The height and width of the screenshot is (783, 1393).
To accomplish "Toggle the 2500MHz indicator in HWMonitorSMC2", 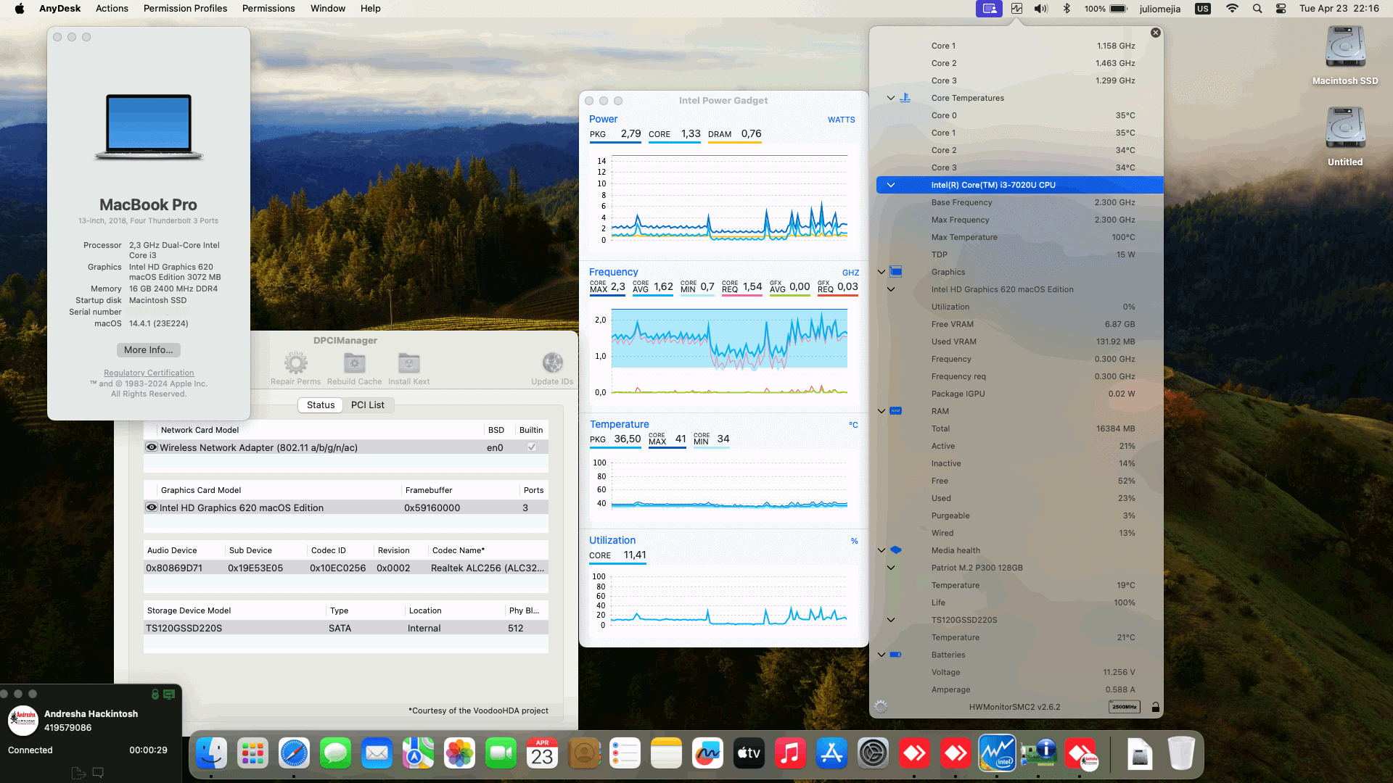I will pos(1125,707).
